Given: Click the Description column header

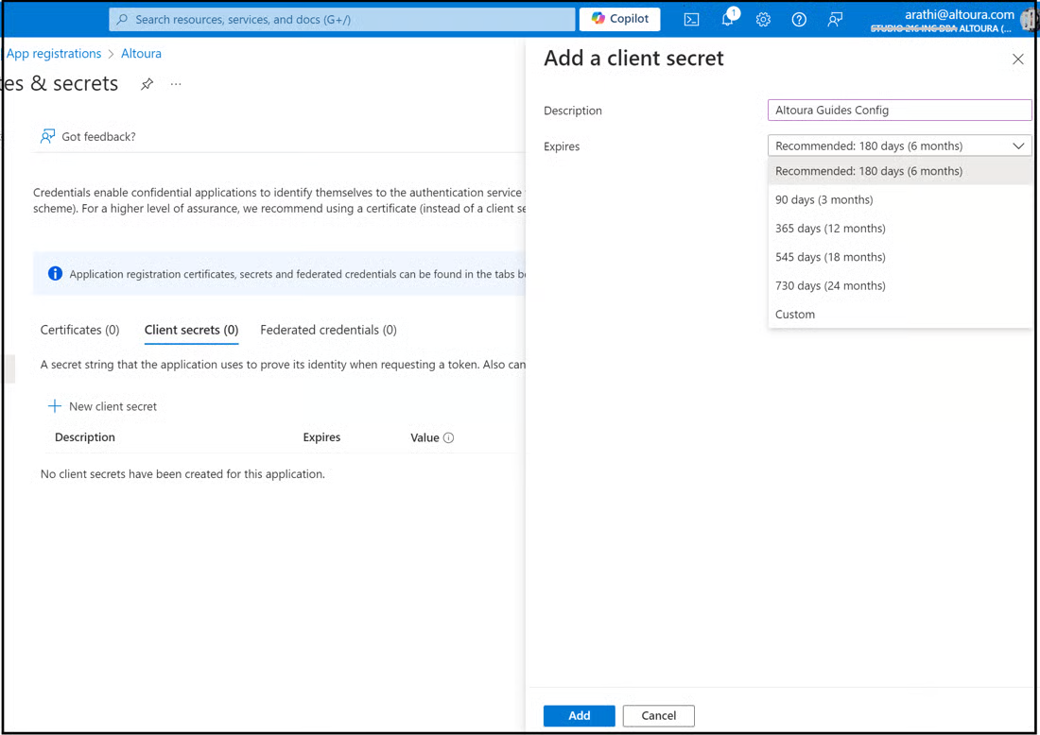Looking at the screenshot, I should (x=85, y=437).
